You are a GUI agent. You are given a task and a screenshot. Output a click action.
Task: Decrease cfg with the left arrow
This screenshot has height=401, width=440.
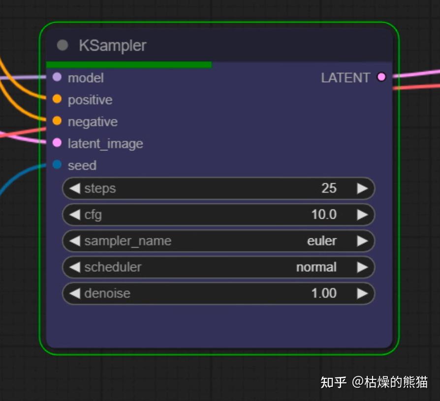(x=75, y=215)
